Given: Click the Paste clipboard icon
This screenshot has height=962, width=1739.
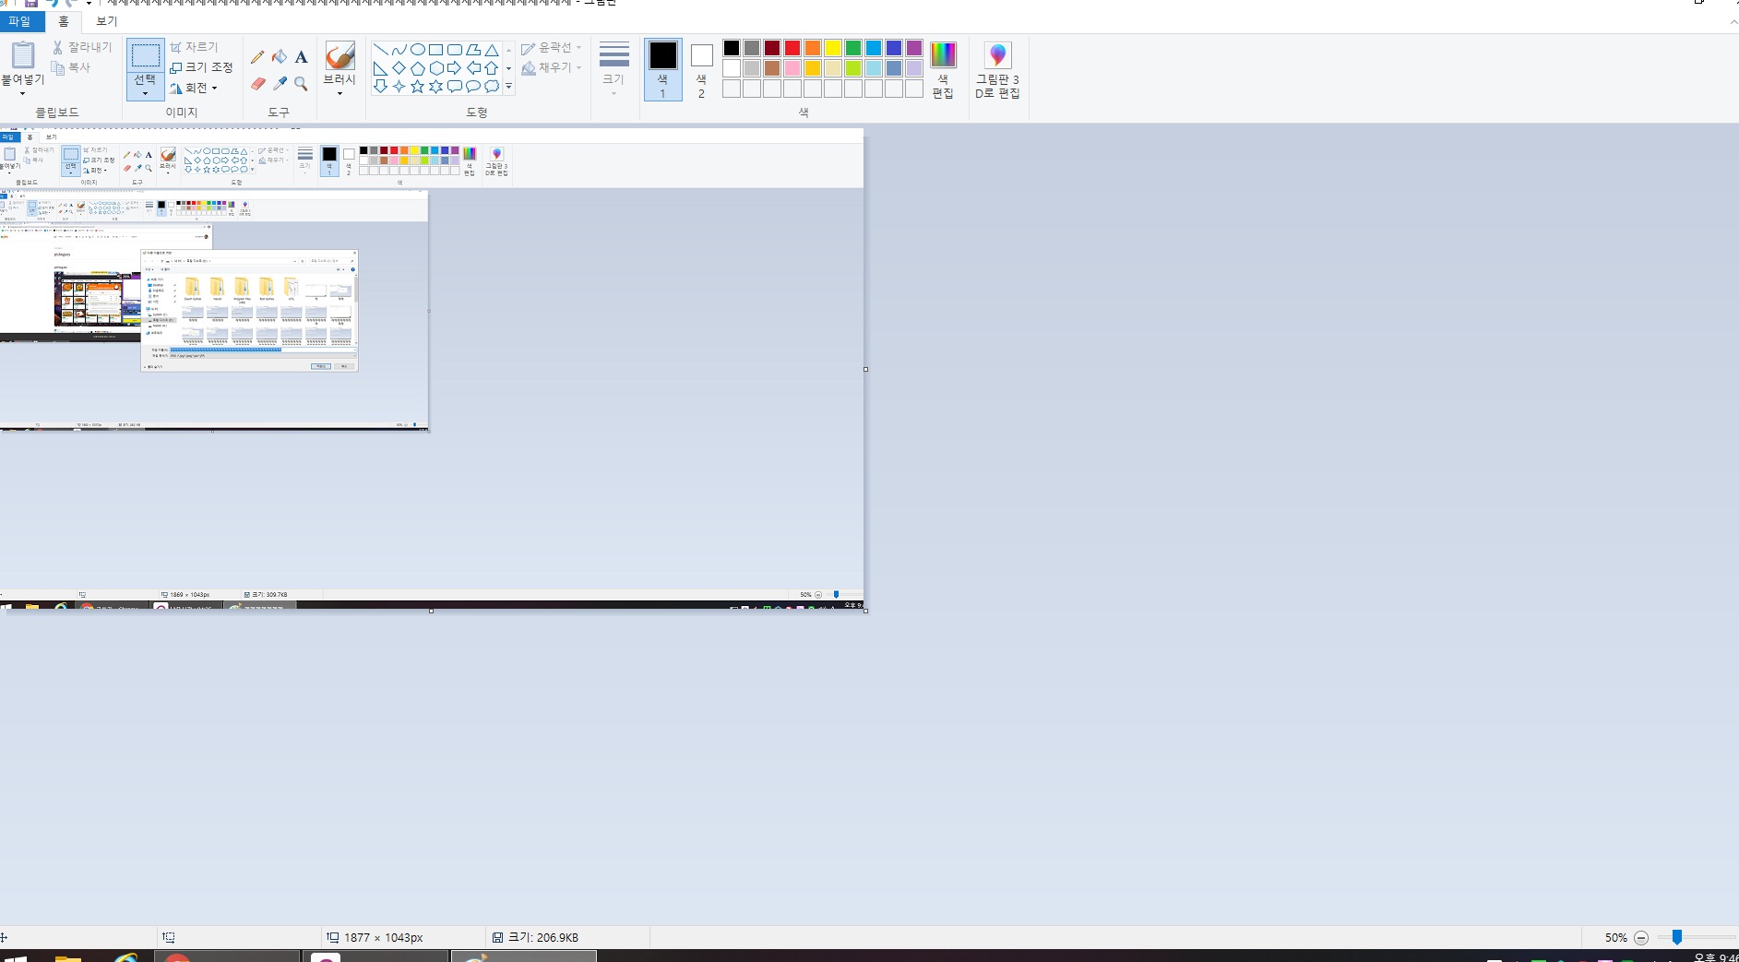Looking at the screenshot, I should click(23, 55).
